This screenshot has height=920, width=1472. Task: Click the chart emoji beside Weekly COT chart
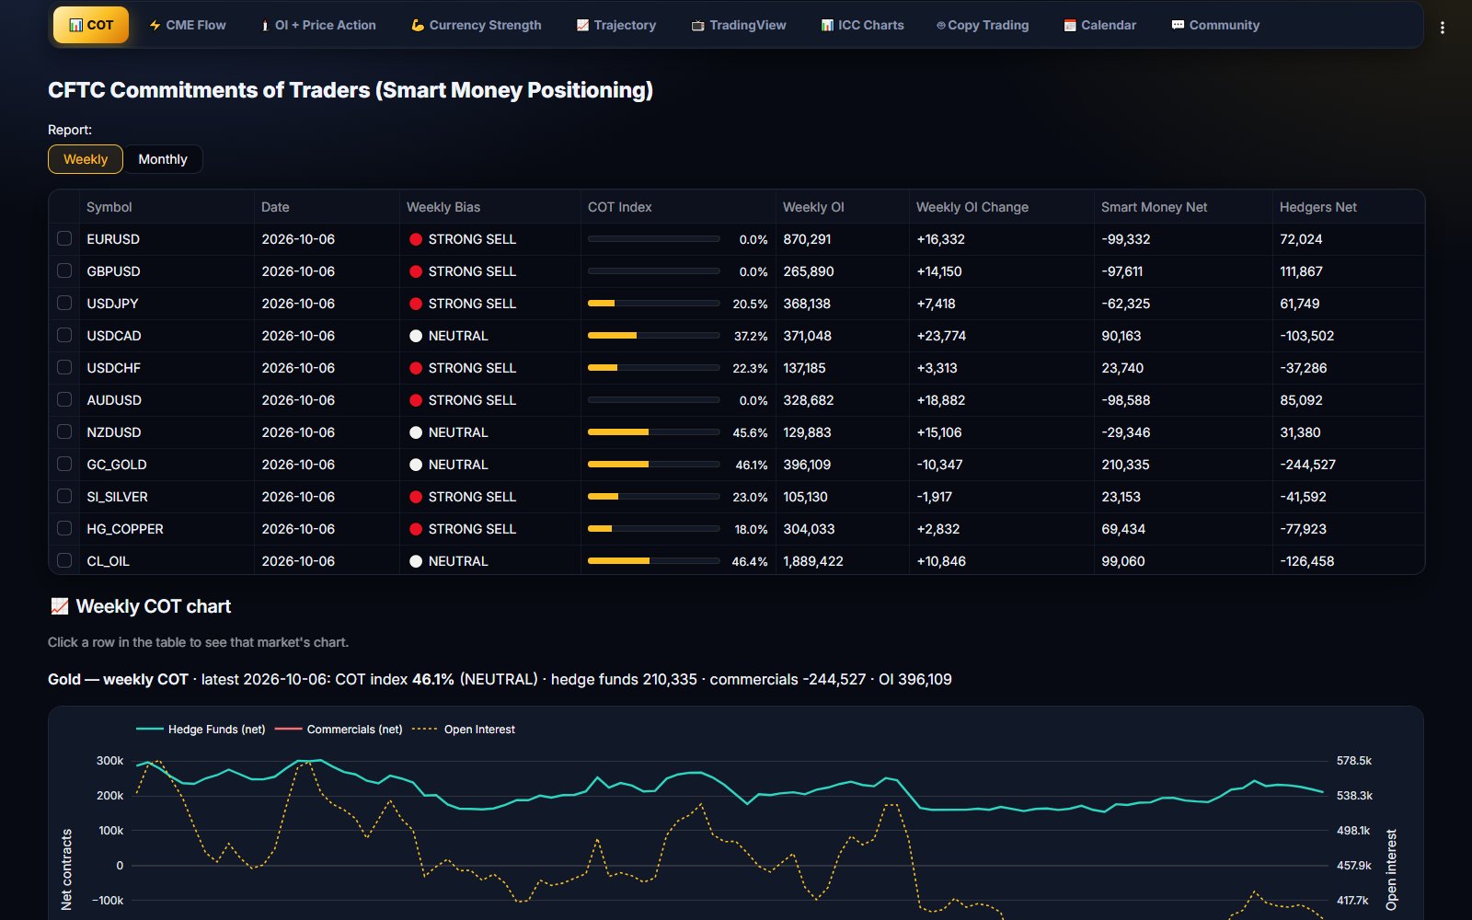coord(59,606)
